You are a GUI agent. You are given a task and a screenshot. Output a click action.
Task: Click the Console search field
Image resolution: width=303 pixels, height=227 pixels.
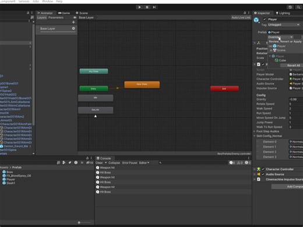click(193, 162)
